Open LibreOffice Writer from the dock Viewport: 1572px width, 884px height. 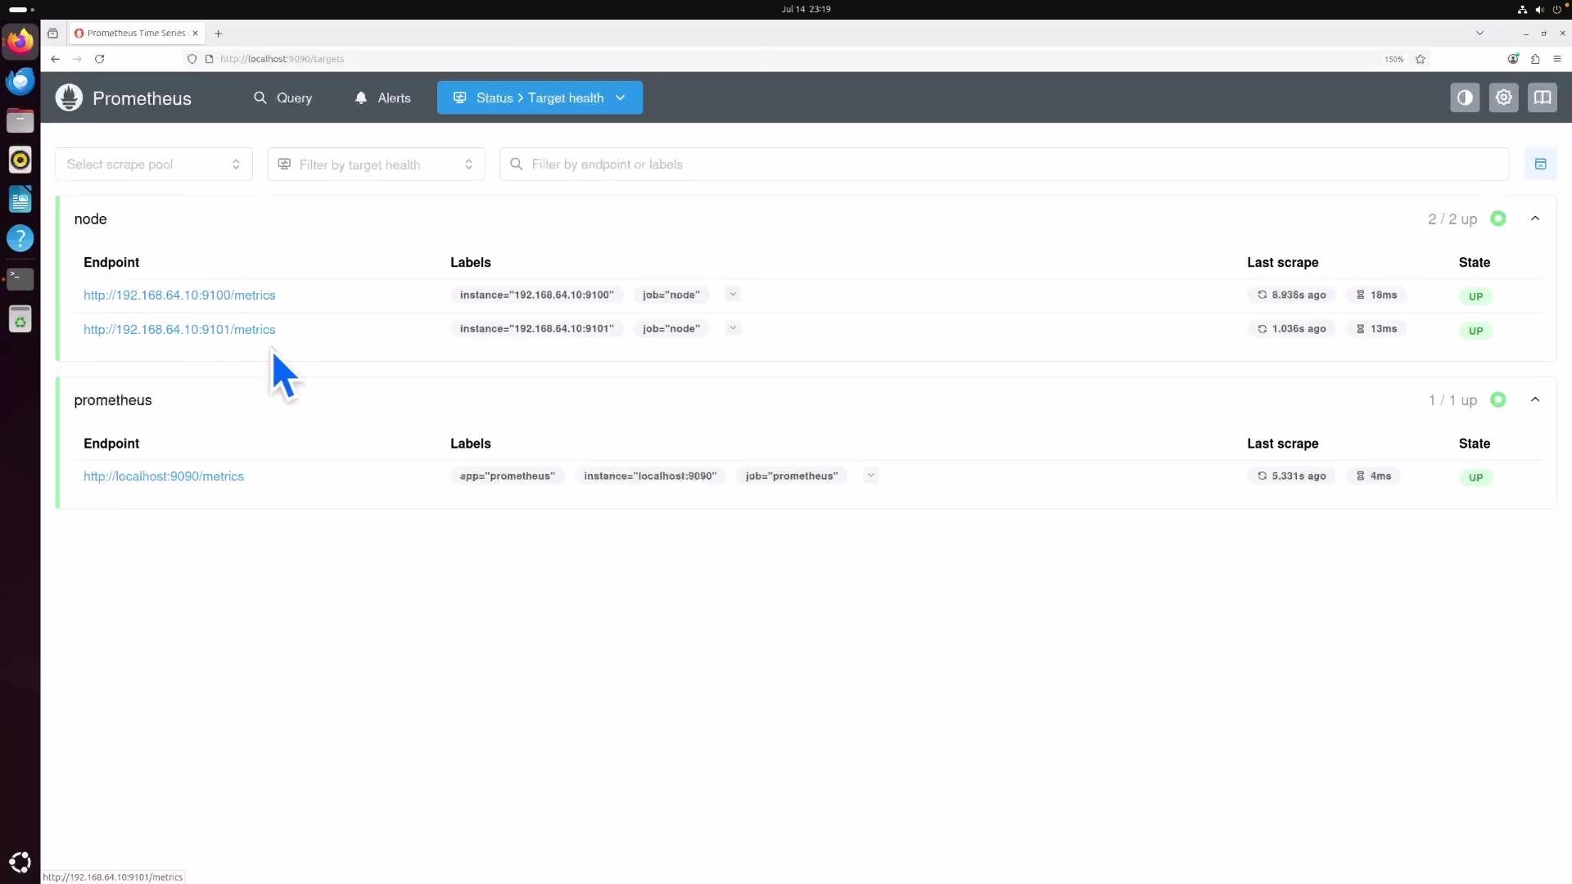click(20, 199)
